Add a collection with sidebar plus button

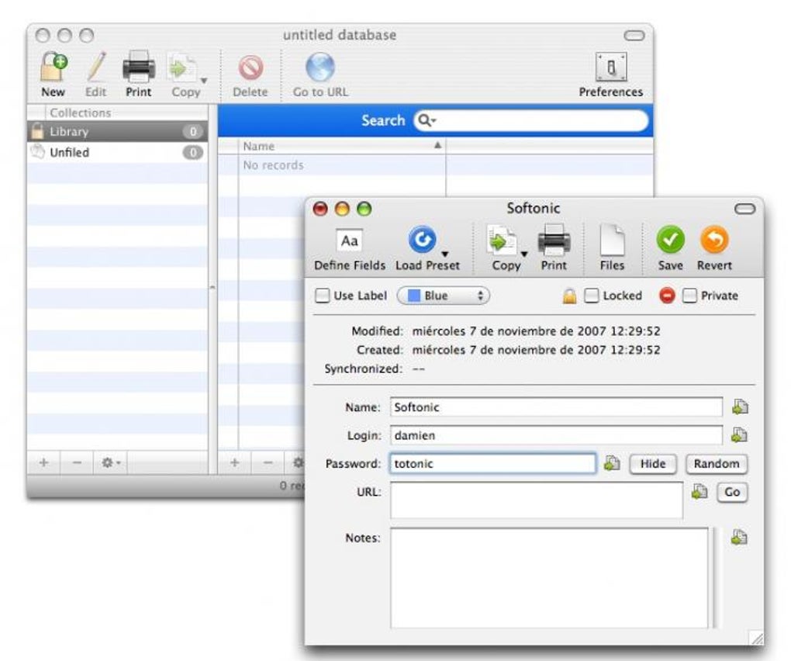point(44,462)
